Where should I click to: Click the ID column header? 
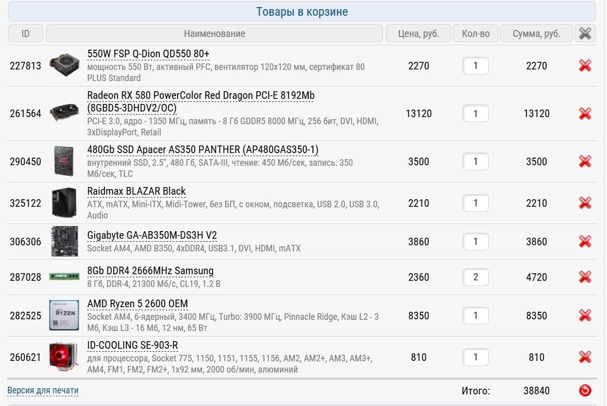25,33
